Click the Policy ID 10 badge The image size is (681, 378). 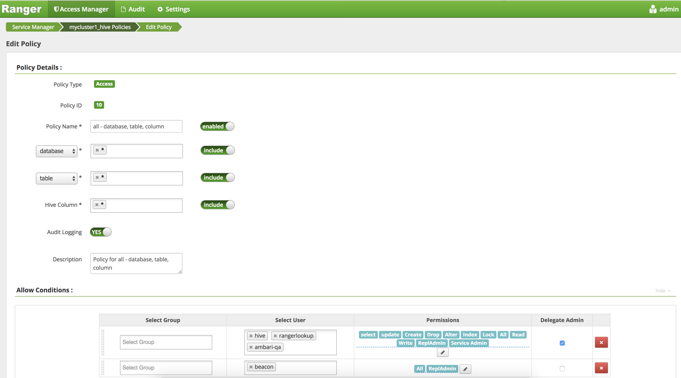[99, 105]
